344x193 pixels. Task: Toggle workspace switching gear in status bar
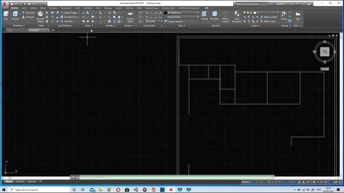314,182
